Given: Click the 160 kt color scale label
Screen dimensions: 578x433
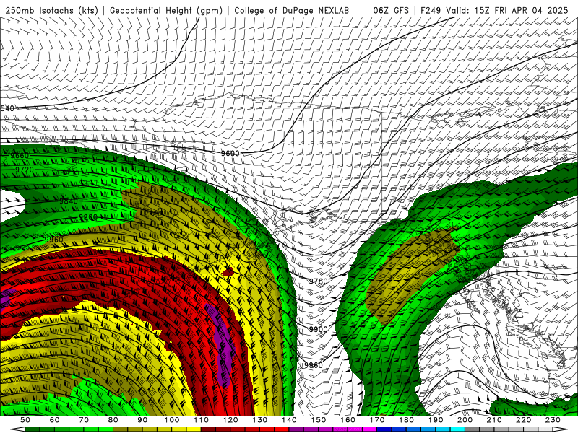Looking at the screenshot, I should point(348,420).
